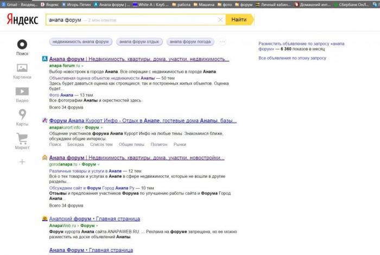The height and width of the screenshot is (255, 380).
Task: Open the Домашний интернет bookmark
Action: 312,4
